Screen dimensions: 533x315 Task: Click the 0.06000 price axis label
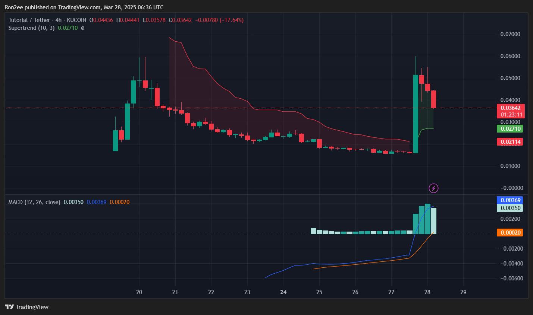(510, 56)
